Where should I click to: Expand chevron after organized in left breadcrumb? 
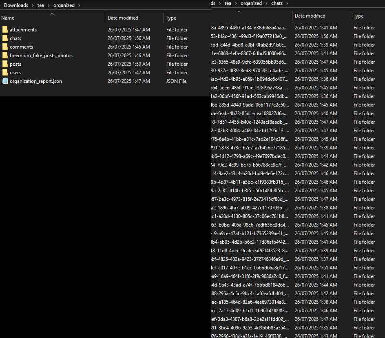click(x=79, y=5)
